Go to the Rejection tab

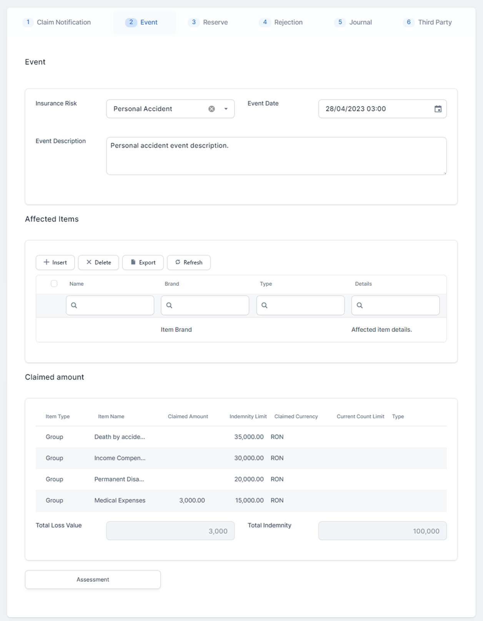281,22
